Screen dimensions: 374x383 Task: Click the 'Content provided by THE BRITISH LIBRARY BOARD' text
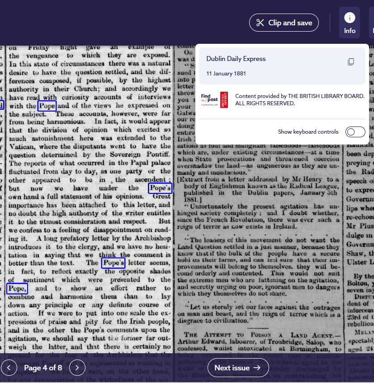(300, 100)
